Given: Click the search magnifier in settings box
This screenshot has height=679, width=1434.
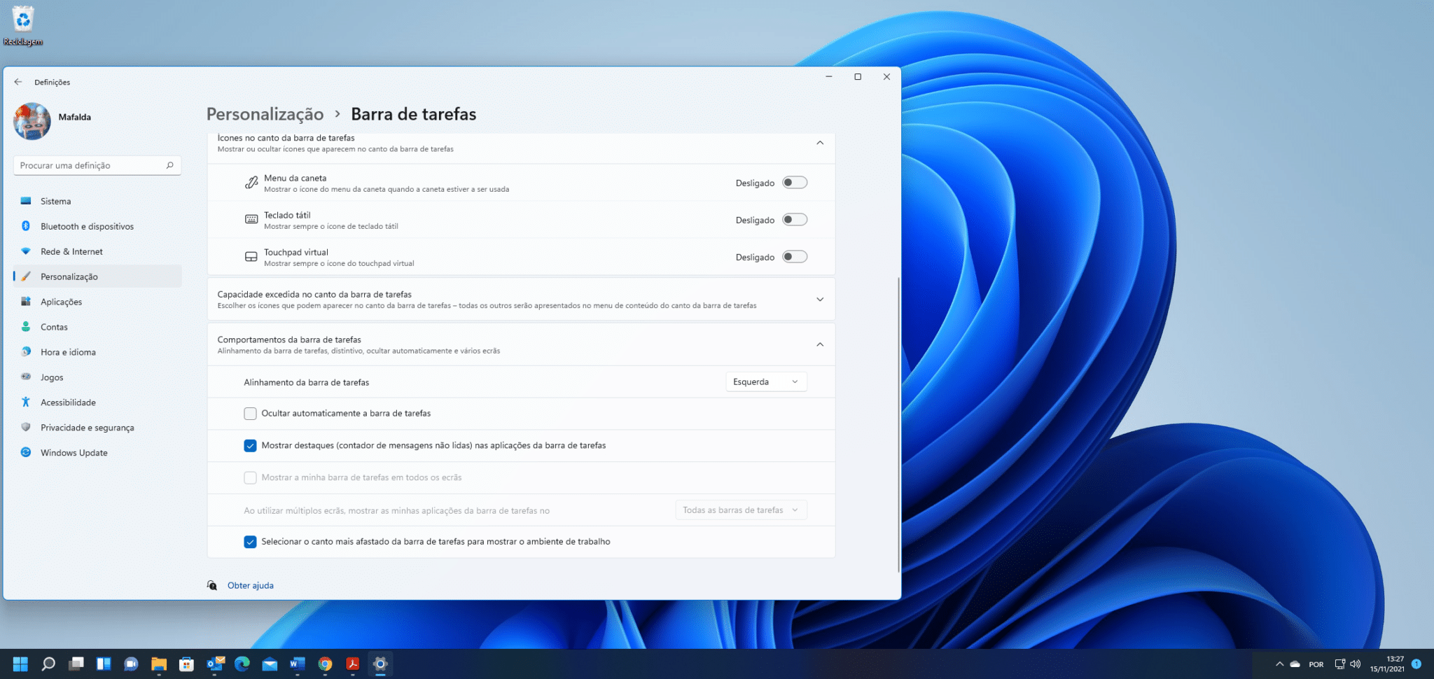Looking at the screenshot, I should coord(169,165).
